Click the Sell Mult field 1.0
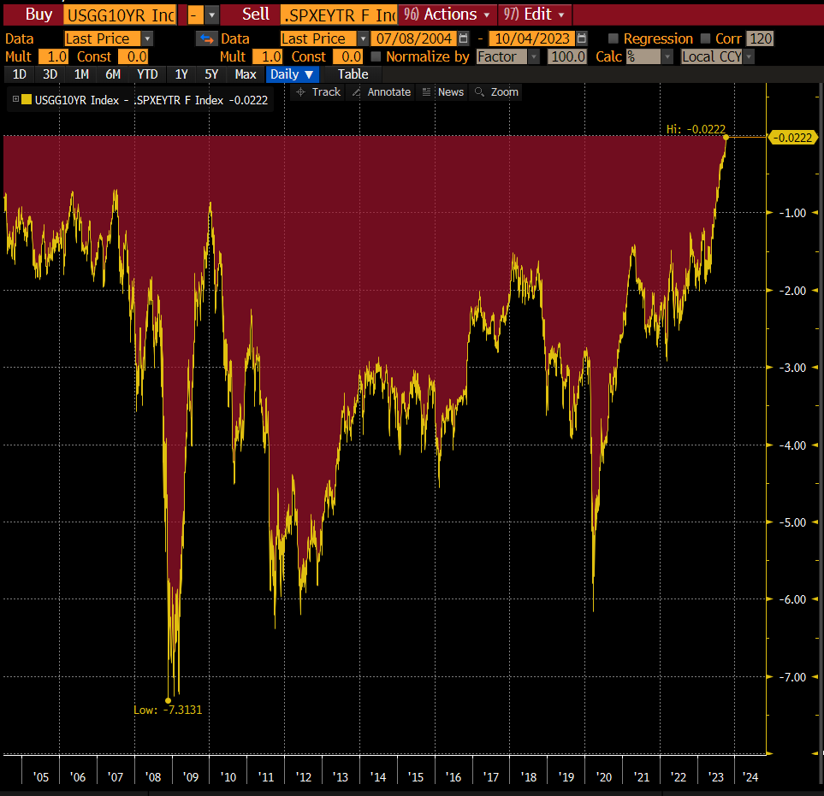The image size is (824, 796). (x=268, y=56)
